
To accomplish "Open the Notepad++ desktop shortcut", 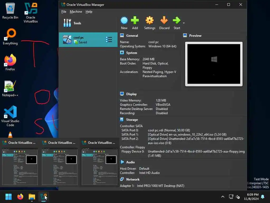I will pyautogui.click(x=10, y=89).
